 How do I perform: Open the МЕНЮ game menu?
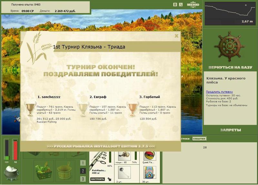193,5
